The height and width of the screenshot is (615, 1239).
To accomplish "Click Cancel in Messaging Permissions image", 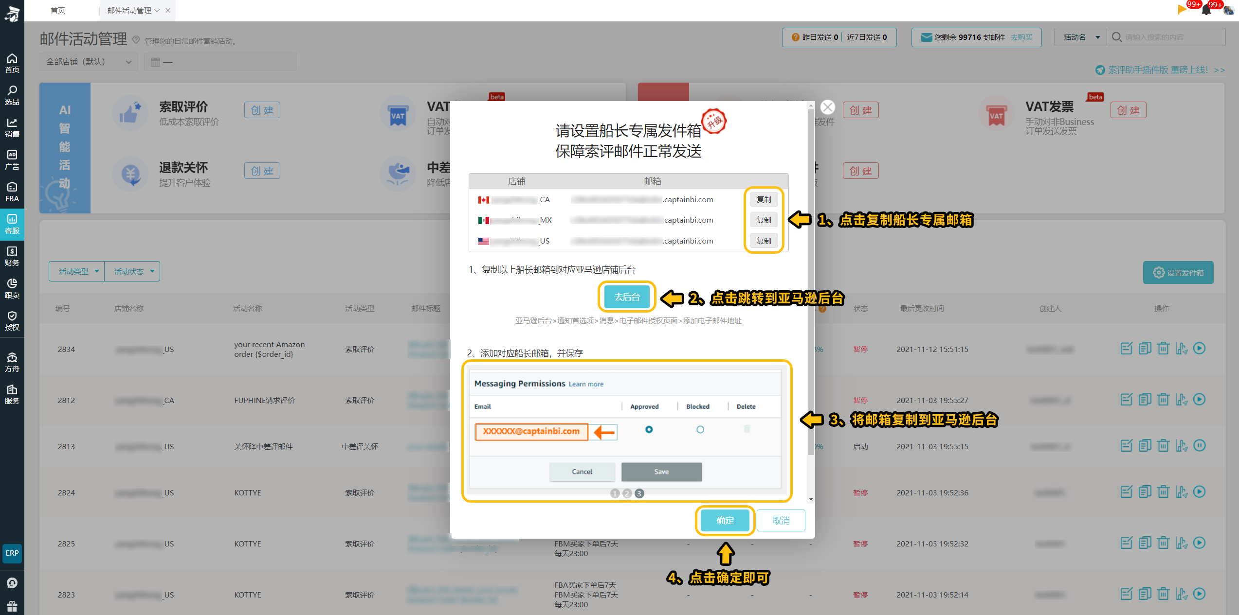I will coord(582,472).
